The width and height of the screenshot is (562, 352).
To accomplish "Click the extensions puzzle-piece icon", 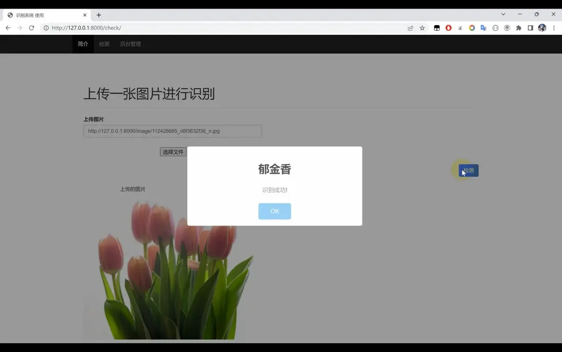I will click(518, 28).
